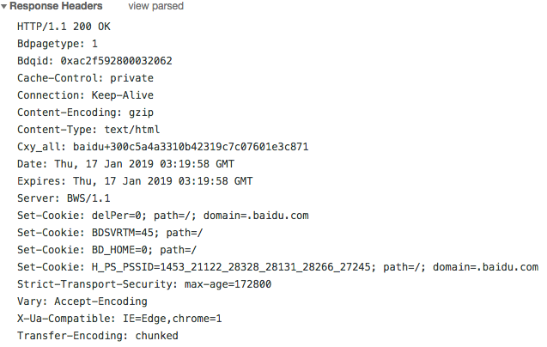This screenshot has height=347, width=547.
Task: Select the Cxy_all baidu header line
Action: (x=163, y=147)
